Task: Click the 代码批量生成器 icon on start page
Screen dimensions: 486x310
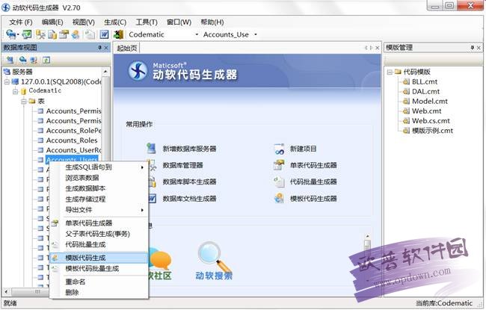Action: click(x=279, y=182)
